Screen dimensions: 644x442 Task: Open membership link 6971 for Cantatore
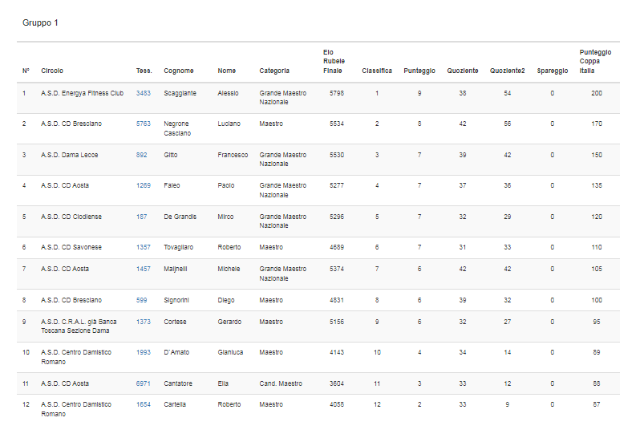click(144, 383)
